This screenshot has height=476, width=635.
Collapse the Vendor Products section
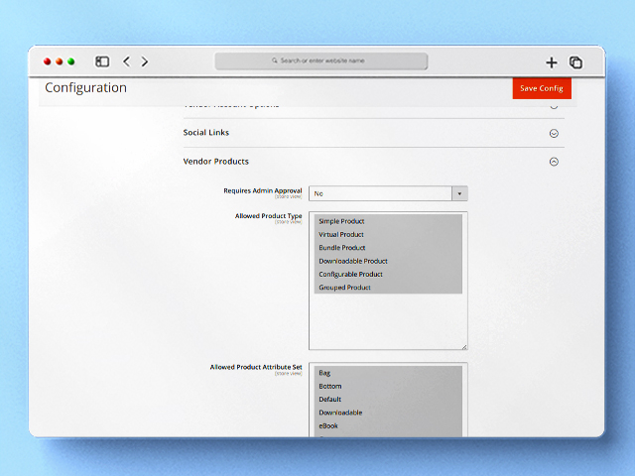pyautogui.click(x=554, y=162)
